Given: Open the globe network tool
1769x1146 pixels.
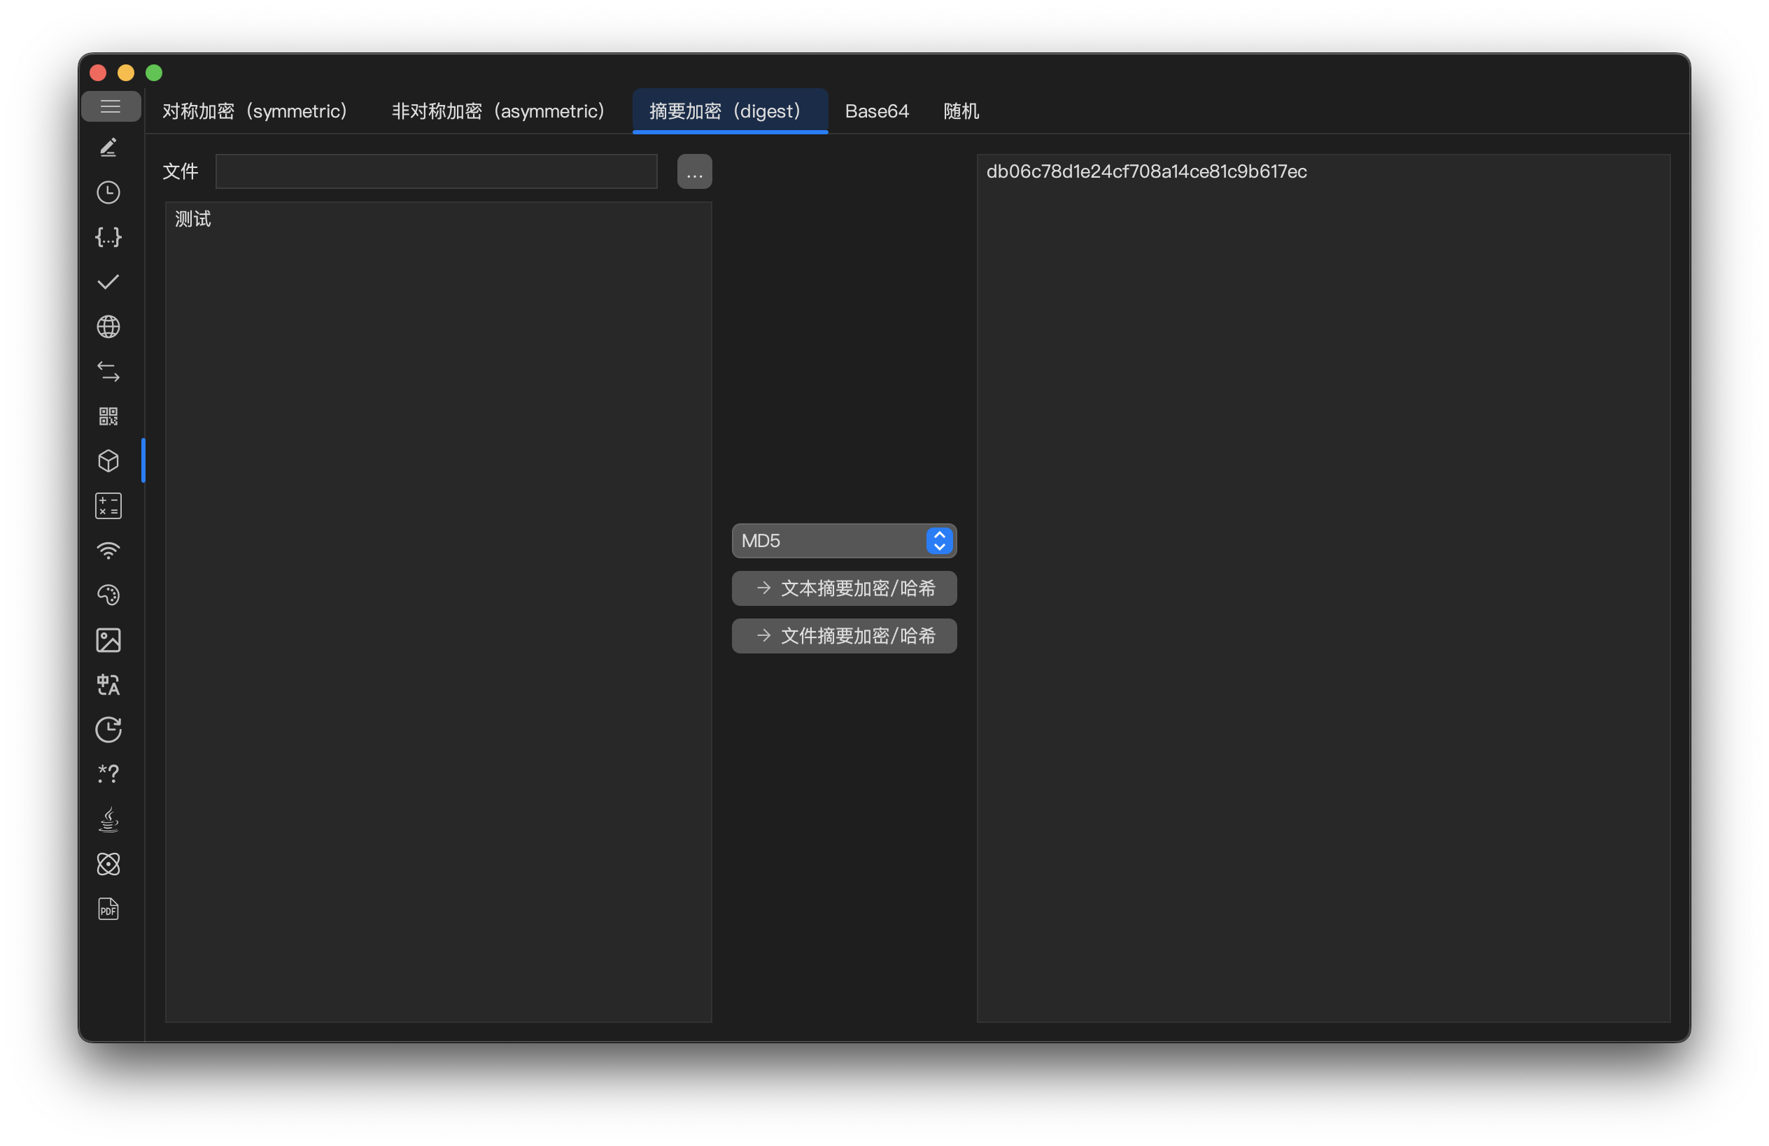Looking at the screenshot, I should pyautogui.click(x=108, y=326).
